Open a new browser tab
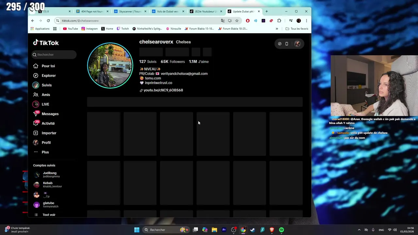 pos(266,11)
